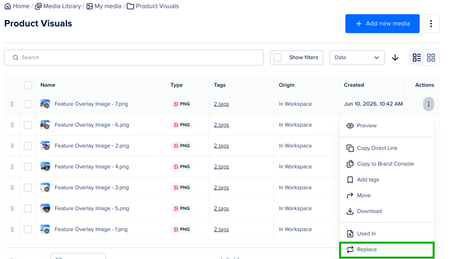Viewport: 450px width, 259px height.
Task: Grab drag handle of Image - 7.png row
Action: (x=12, y=104)
